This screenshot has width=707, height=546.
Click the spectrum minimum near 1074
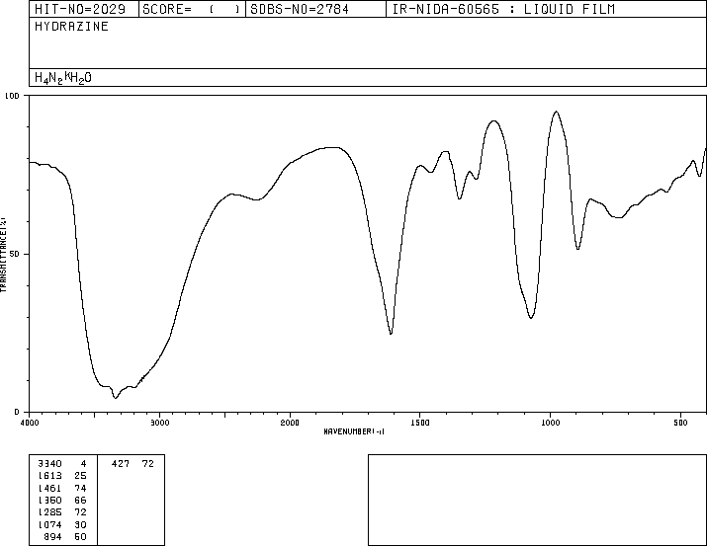531,318
